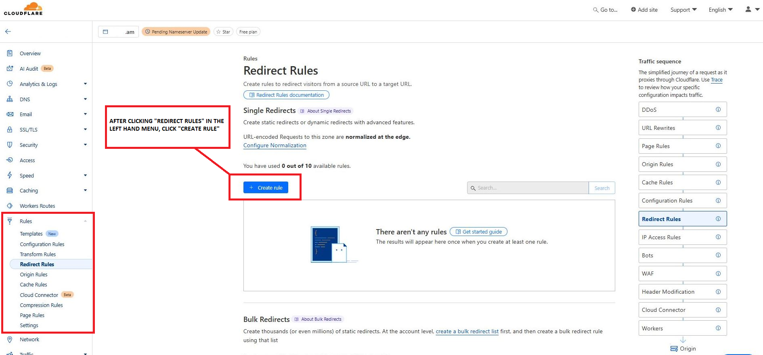Open About Single Redirects

pos(326,111)
